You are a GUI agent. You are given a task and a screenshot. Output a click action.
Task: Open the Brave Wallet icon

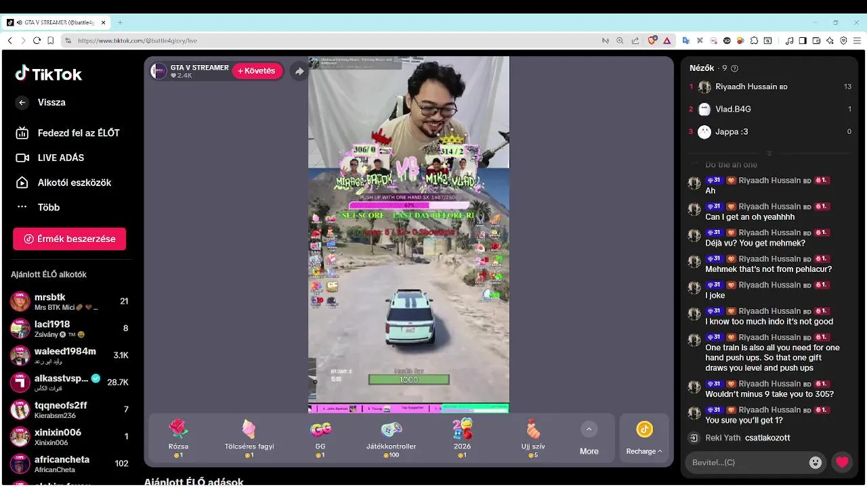pos(816,41)
